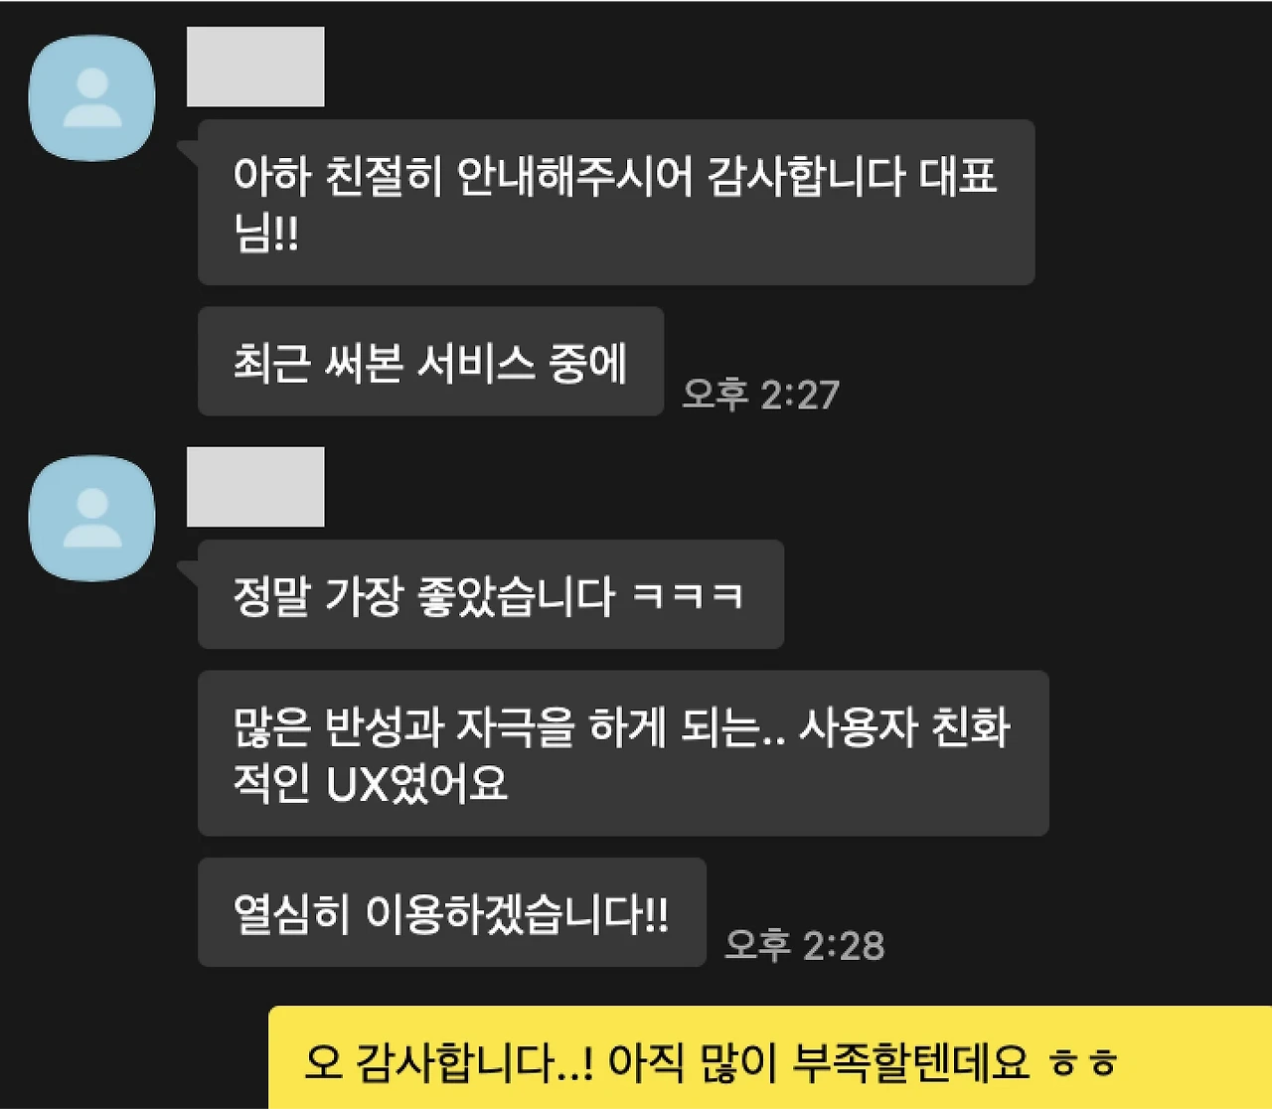Click the speech tail of '정말 가장' bubble
Image resolution: width=1272 pixels, height=1109 pixels.
[x=187, y=570]
